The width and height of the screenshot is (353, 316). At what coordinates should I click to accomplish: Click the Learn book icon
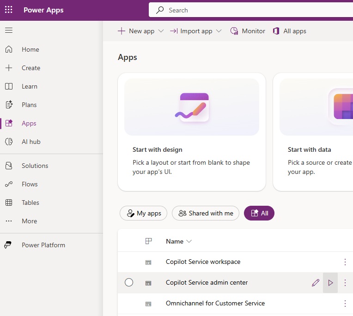pyautogui.click(x=9, y=86)
